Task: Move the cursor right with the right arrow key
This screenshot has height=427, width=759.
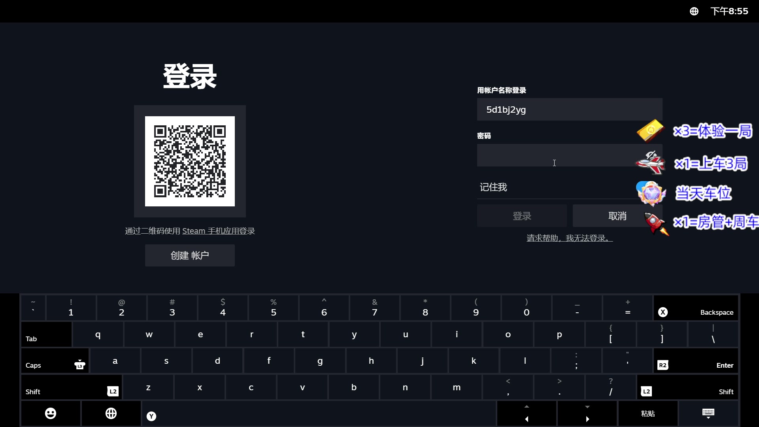Action: point(587,414)
